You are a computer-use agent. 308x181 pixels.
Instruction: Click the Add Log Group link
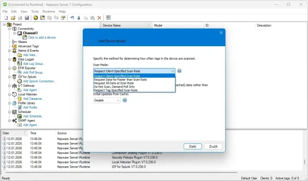click(34, 63)
